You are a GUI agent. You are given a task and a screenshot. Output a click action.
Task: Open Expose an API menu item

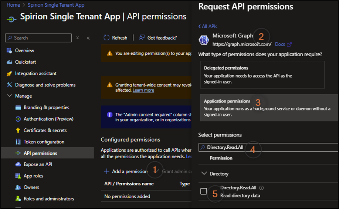38,165
